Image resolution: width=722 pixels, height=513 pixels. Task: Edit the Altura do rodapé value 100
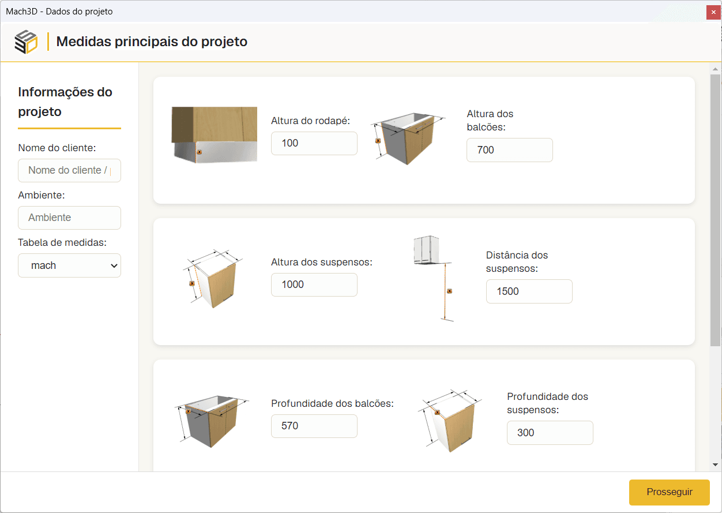[314, 143]
